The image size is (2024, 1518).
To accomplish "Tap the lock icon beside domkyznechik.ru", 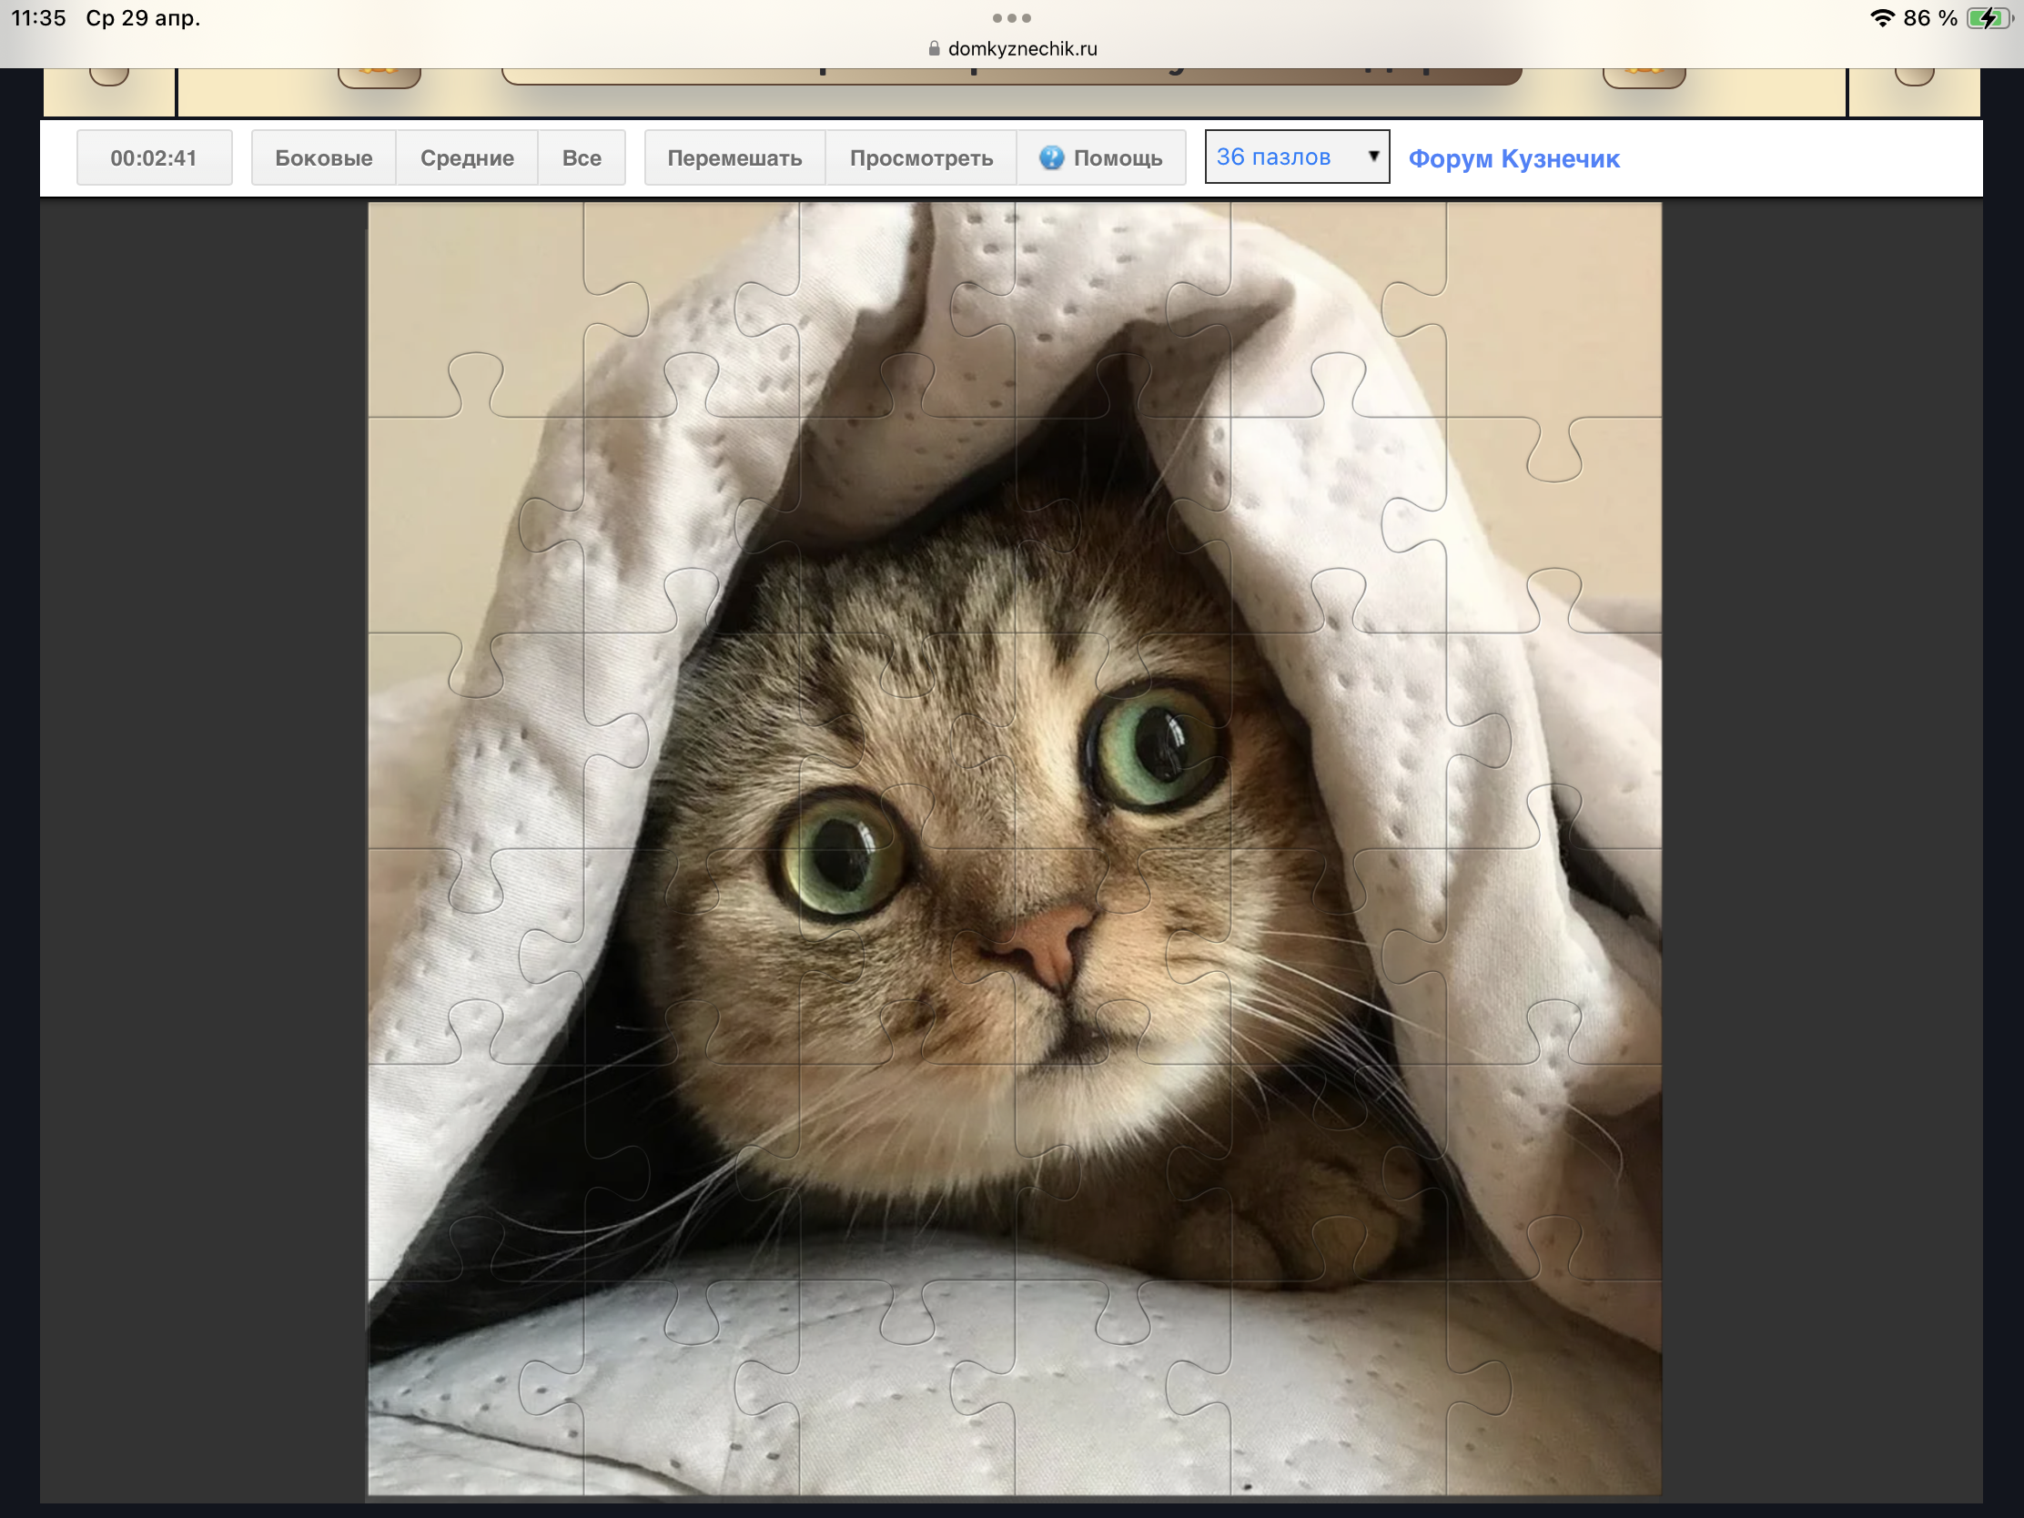I will 935,48.
